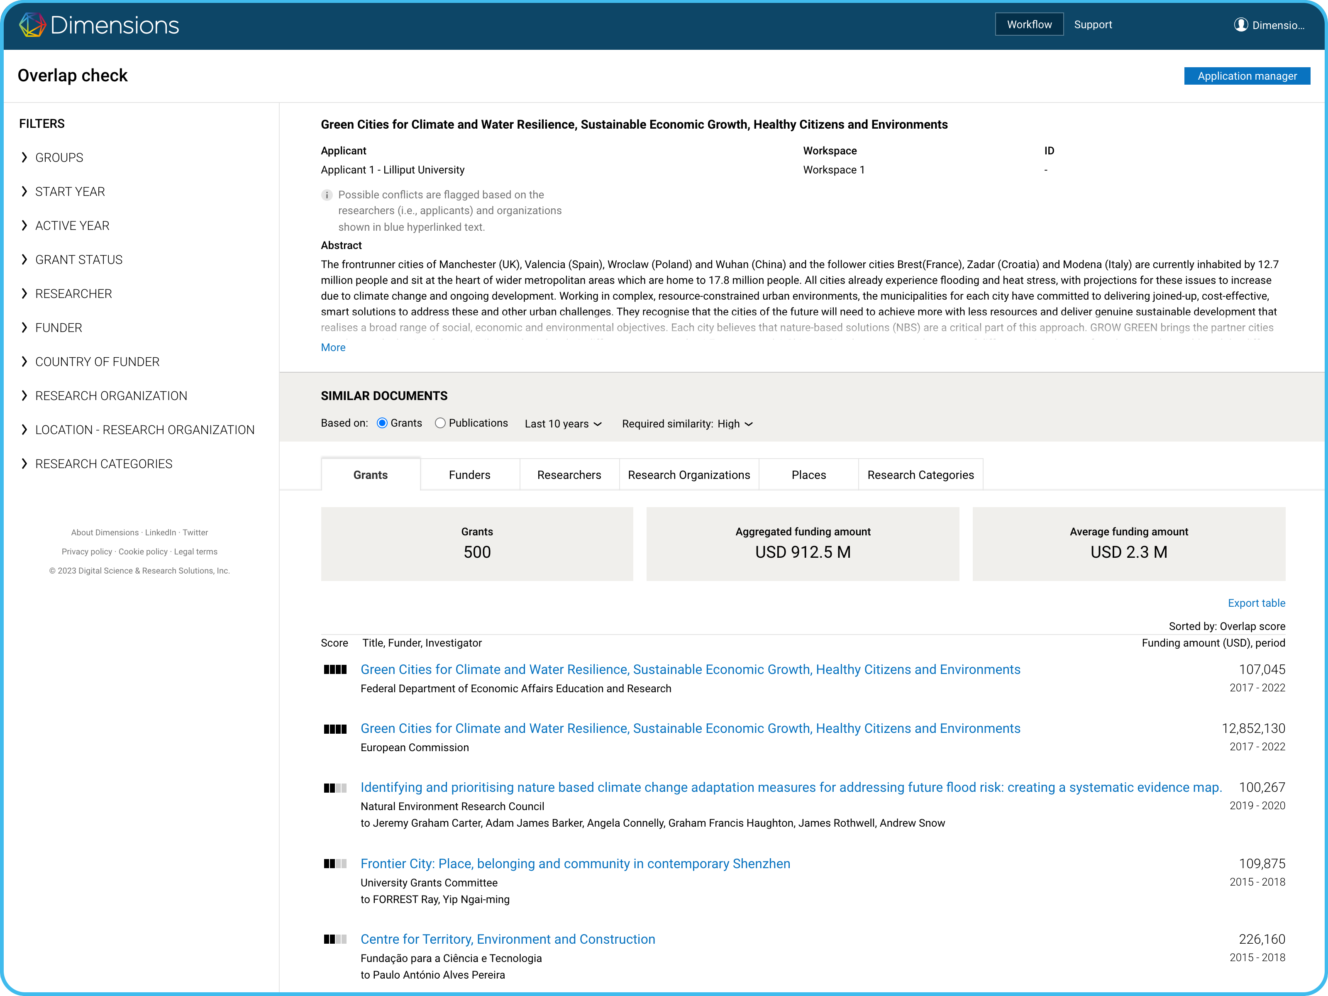Click score bars for flood risk grant
Screen dimensions: 1328x996
pyautogui.click(x=335, y=788)
